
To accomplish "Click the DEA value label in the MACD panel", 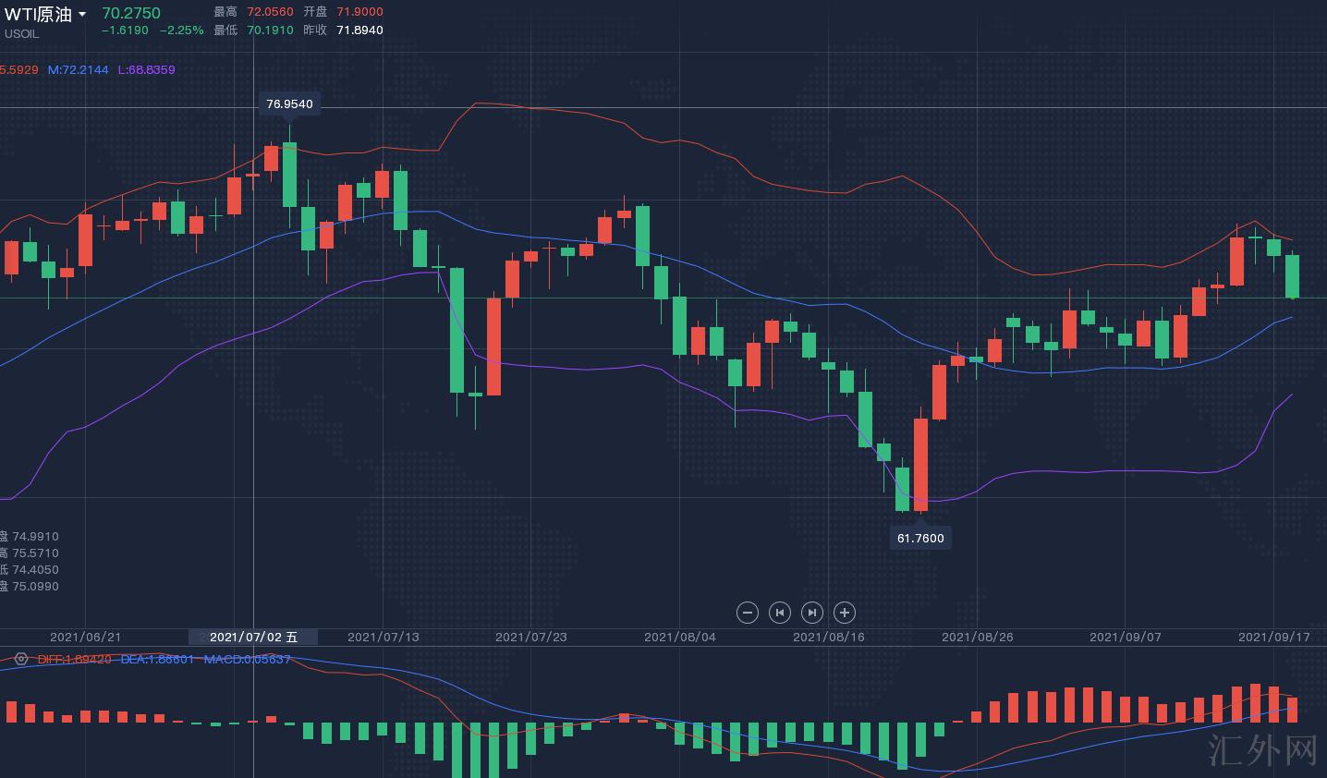I will coord(157,659).
